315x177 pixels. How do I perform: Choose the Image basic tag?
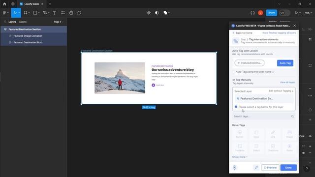tap(289, 134)
